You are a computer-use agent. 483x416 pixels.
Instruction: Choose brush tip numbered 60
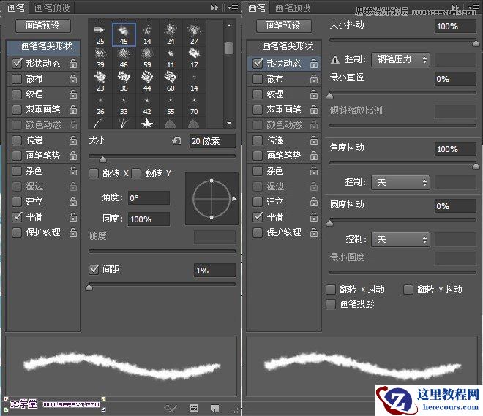[171, 81]
